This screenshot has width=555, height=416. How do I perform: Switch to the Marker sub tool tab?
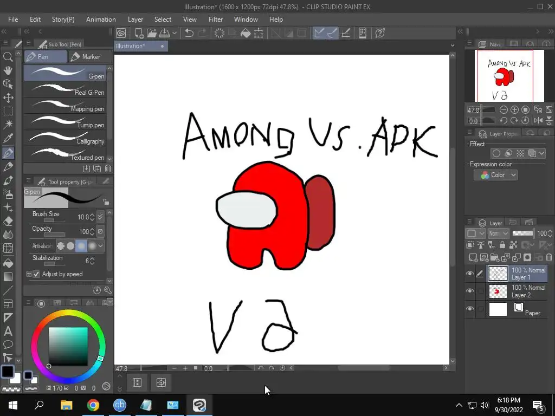[x=90, y=56]
